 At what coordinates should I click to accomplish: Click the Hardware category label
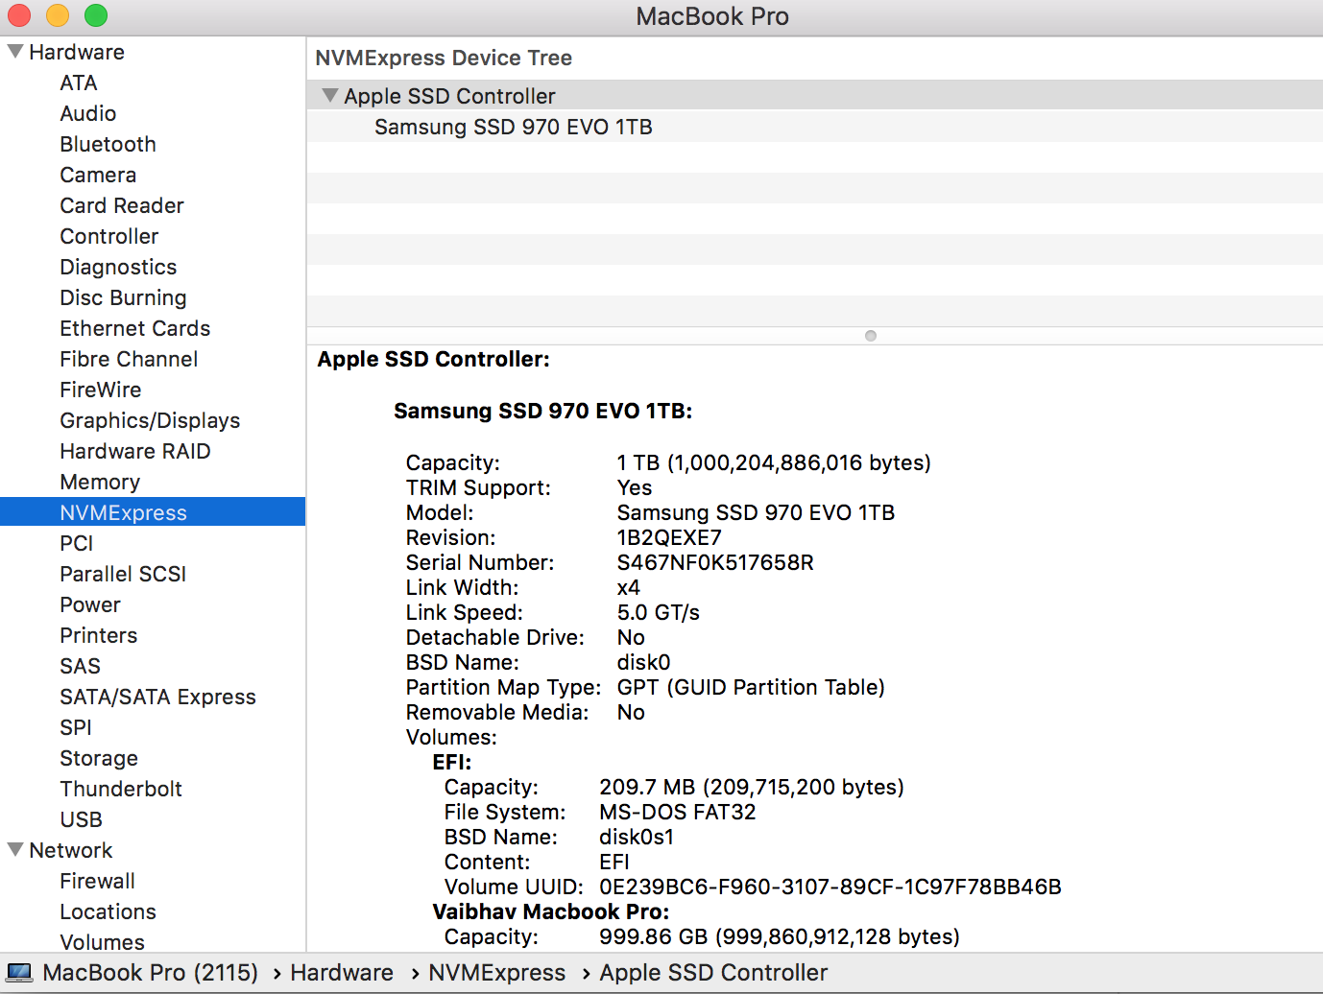77,52
